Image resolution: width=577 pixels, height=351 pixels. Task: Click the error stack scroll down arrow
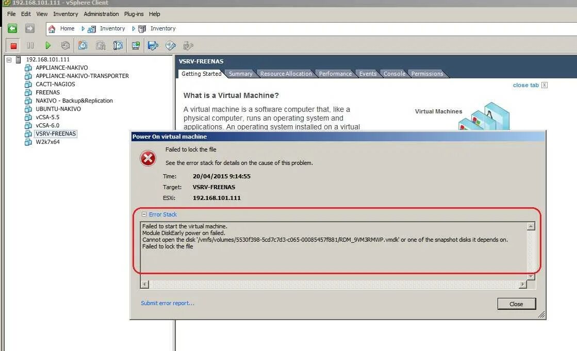[531, 277]
